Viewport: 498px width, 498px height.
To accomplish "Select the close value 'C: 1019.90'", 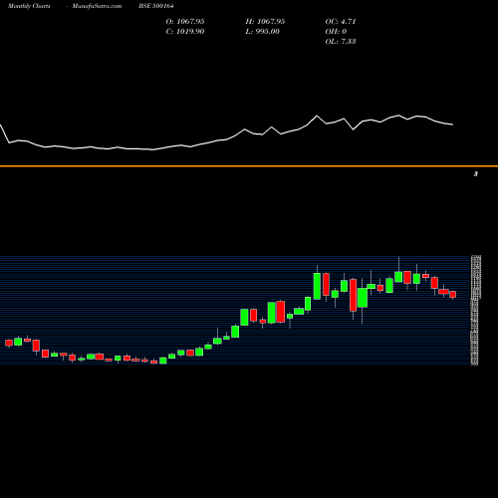I will coord(185,32).
